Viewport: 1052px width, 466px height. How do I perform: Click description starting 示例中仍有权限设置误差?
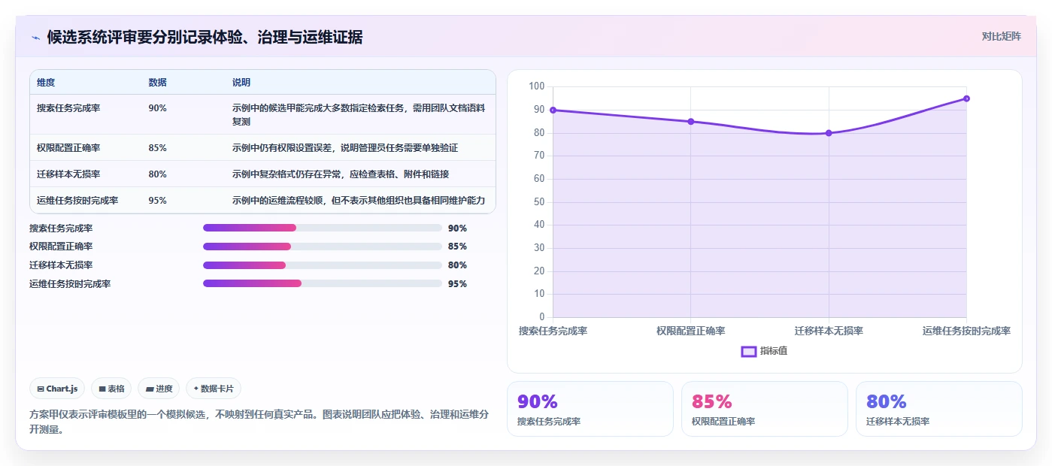point(345,147)
